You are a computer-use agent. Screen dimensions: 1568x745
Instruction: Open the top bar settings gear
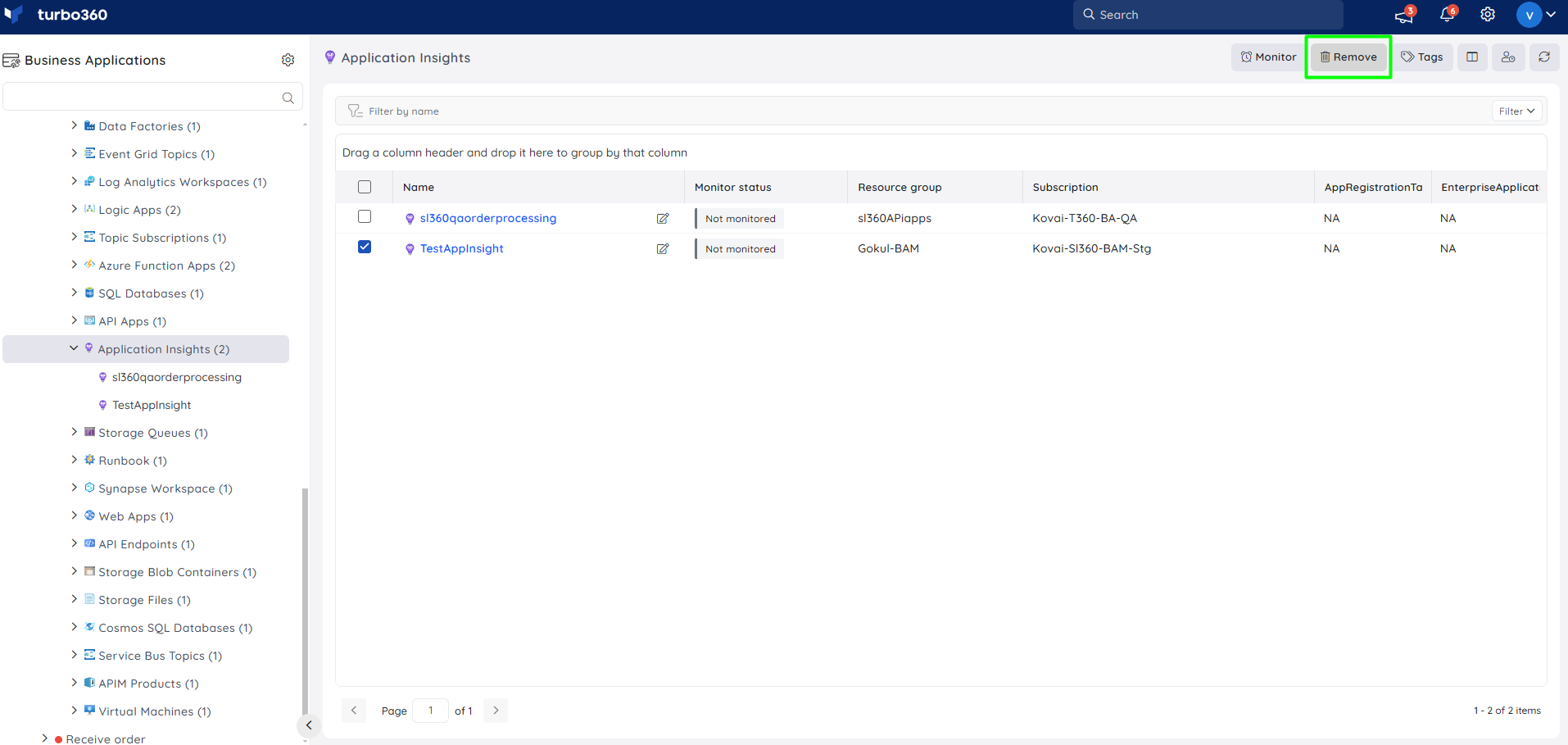point(1488,14)
